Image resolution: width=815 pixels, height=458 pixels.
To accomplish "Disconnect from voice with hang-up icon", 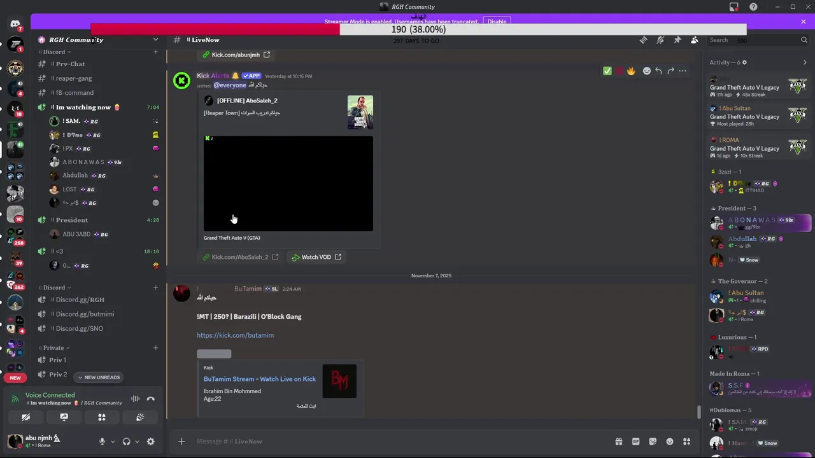I will pos(151,399).
